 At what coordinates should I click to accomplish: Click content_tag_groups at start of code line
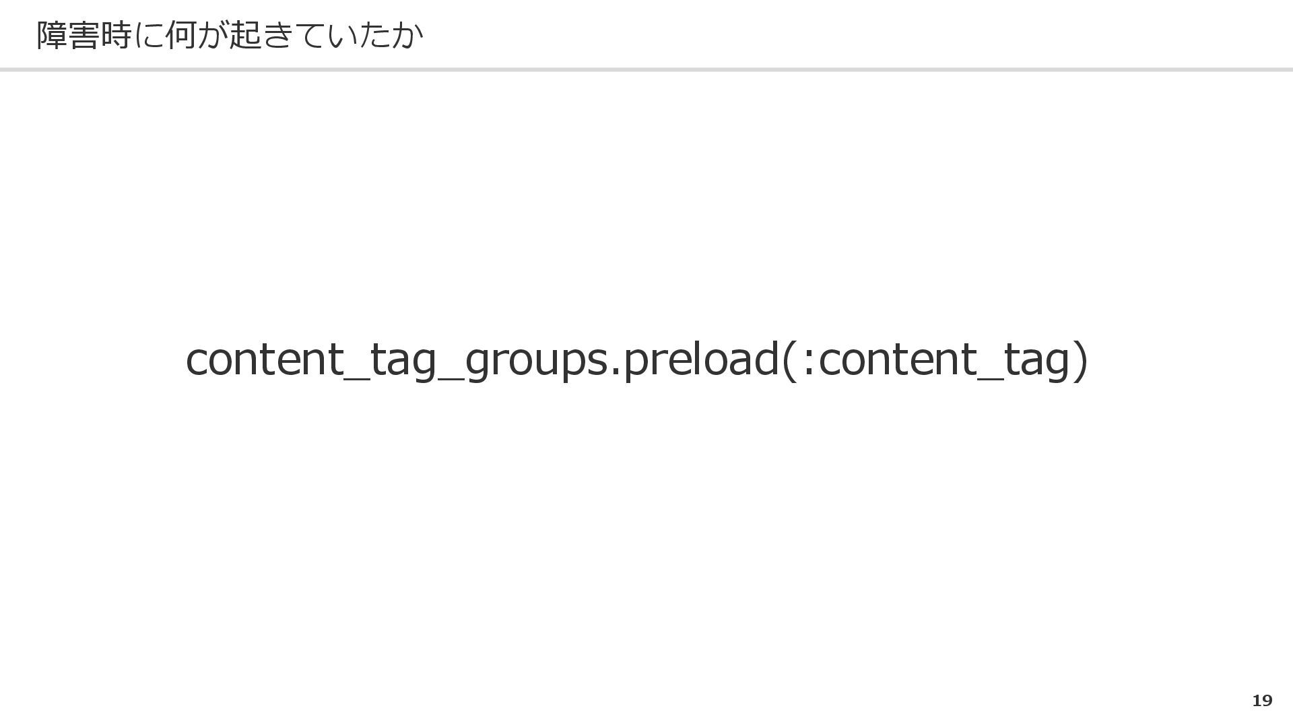pyautogui.click(x=397, y=360)
